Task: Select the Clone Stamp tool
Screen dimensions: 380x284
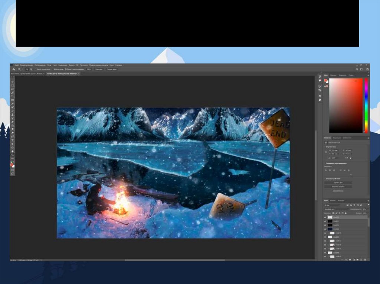Action: point(12,114)
